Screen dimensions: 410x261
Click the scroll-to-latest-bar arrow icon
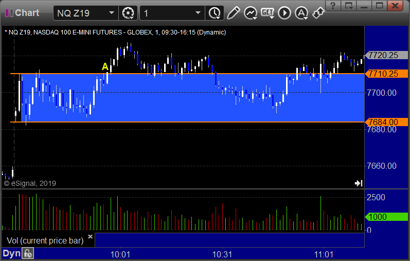tap(359, 183)
